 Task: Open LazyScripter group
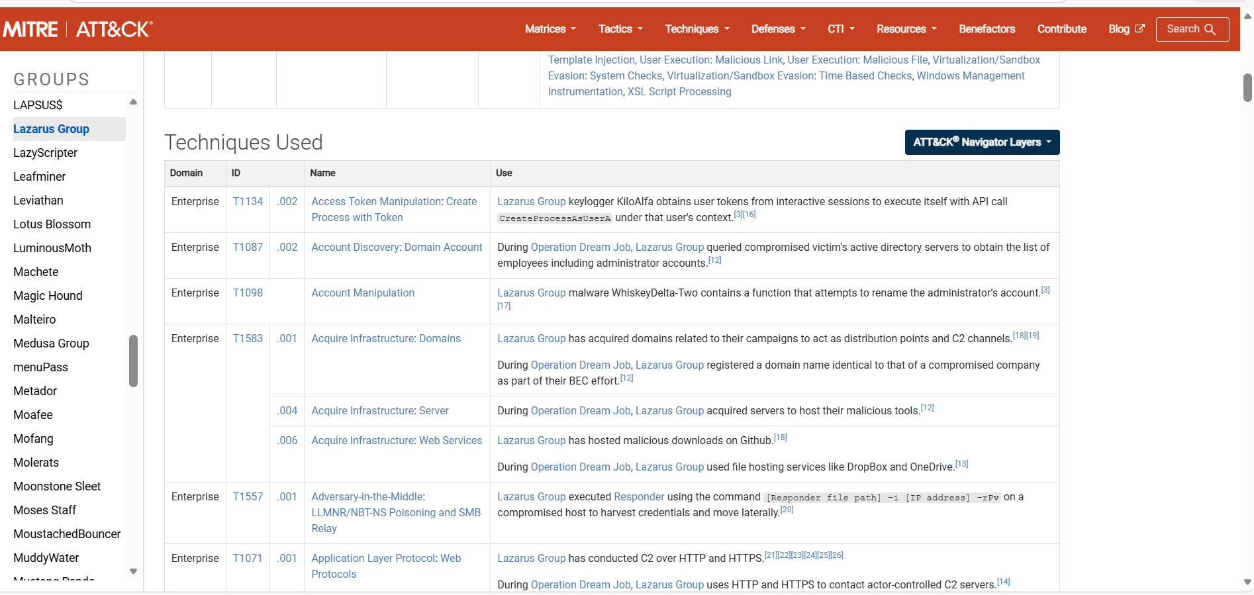[x=45, y=153]
